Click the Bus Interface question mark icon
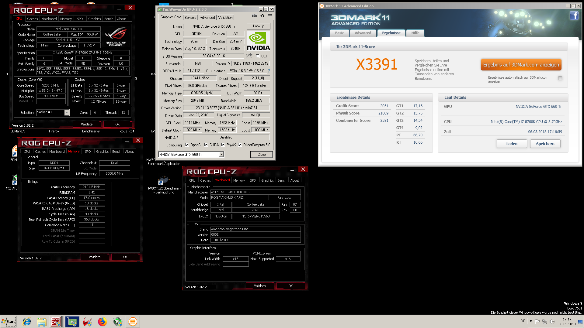The image size is (584, 328). point(269,71)
